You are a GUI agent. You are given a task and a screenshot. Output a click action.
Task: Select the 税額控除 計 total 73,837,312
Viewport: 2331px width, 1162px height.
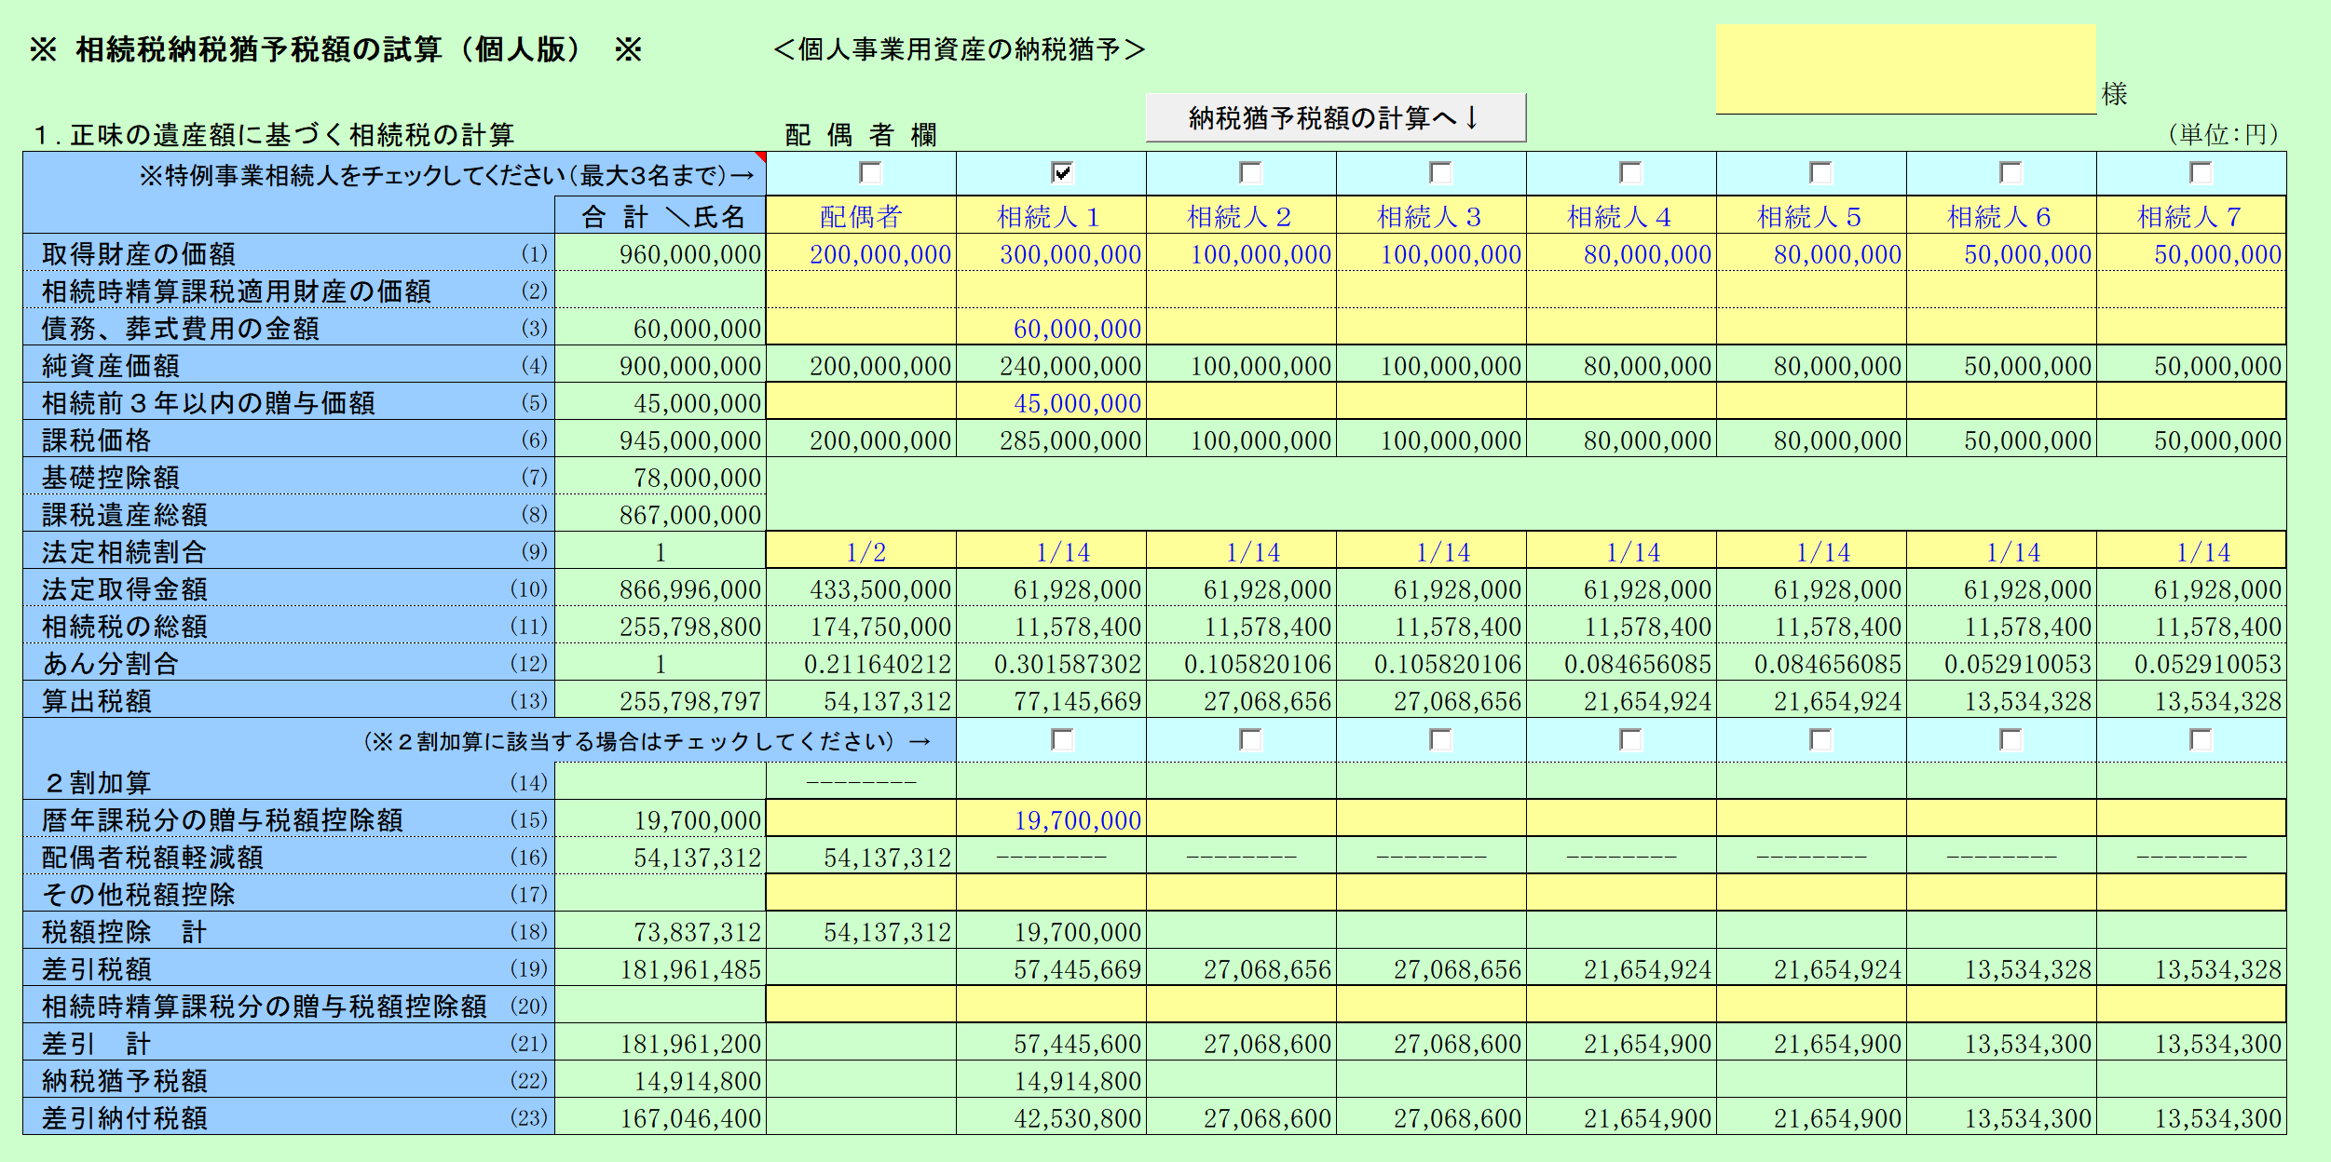point(661,930)
